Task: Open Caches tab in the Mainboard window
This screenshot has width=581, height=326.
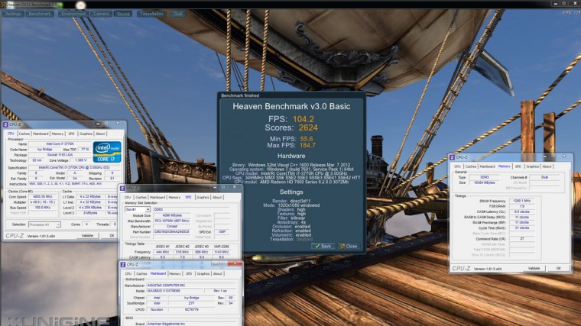Action: tap(141, 273)
